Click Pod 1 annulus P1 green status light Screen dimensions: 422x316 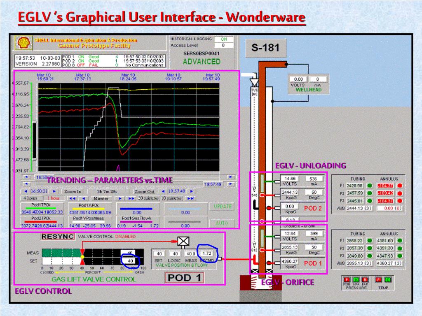[400, 240]
